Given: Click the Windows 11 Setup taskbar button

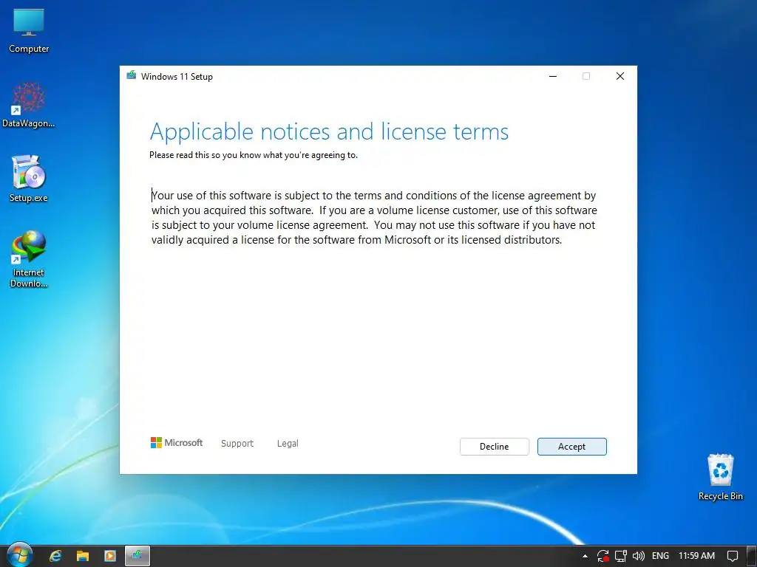Looking at the screenshot, I should point(138,556).
